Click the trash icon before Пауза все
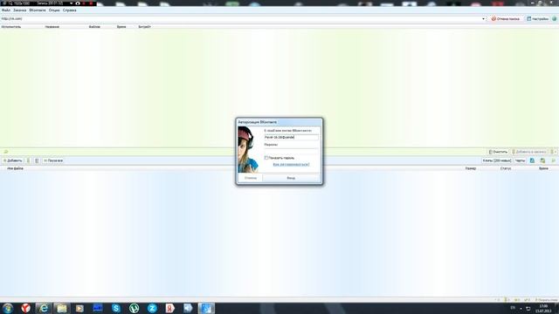This screenshot has width=559, height=314. coord(37,160)
